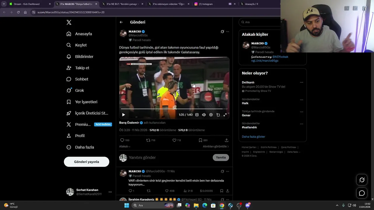This screenshot has width=374, height=210.
Task: Switch to X'te eskimeyen videolar tab
Action: [169, 4]
